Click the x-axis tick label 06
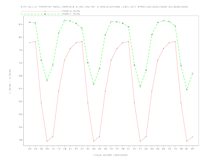The height and width of the screenshot is (162, 210). pos(41,149)
